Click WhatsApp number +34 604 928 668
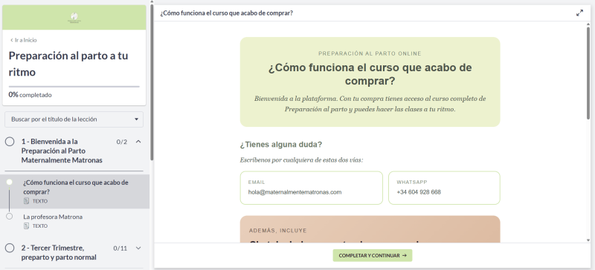The height and width of the screenshot is (270, 595). [x=419, y=192]
